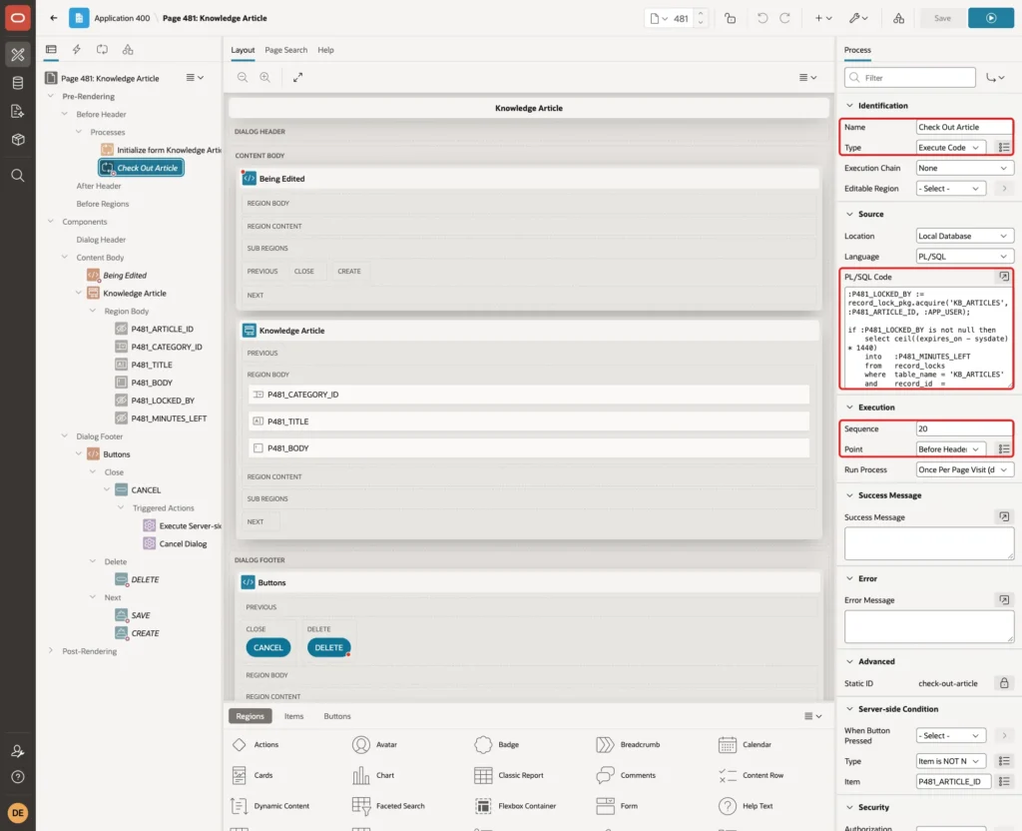Open the list picker beside Point
Image resolution: width=1022 pixels, height=831 pixels.
point(1004,448)
